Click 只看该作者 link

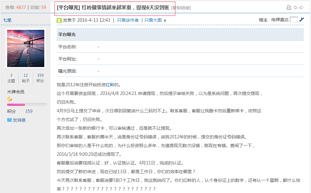point(128,20)
